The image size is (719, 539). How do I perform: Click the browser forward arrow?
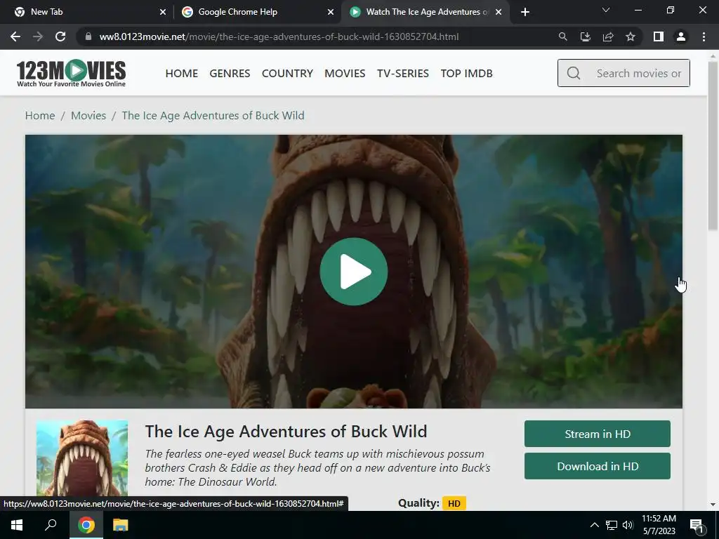[38, 36]
